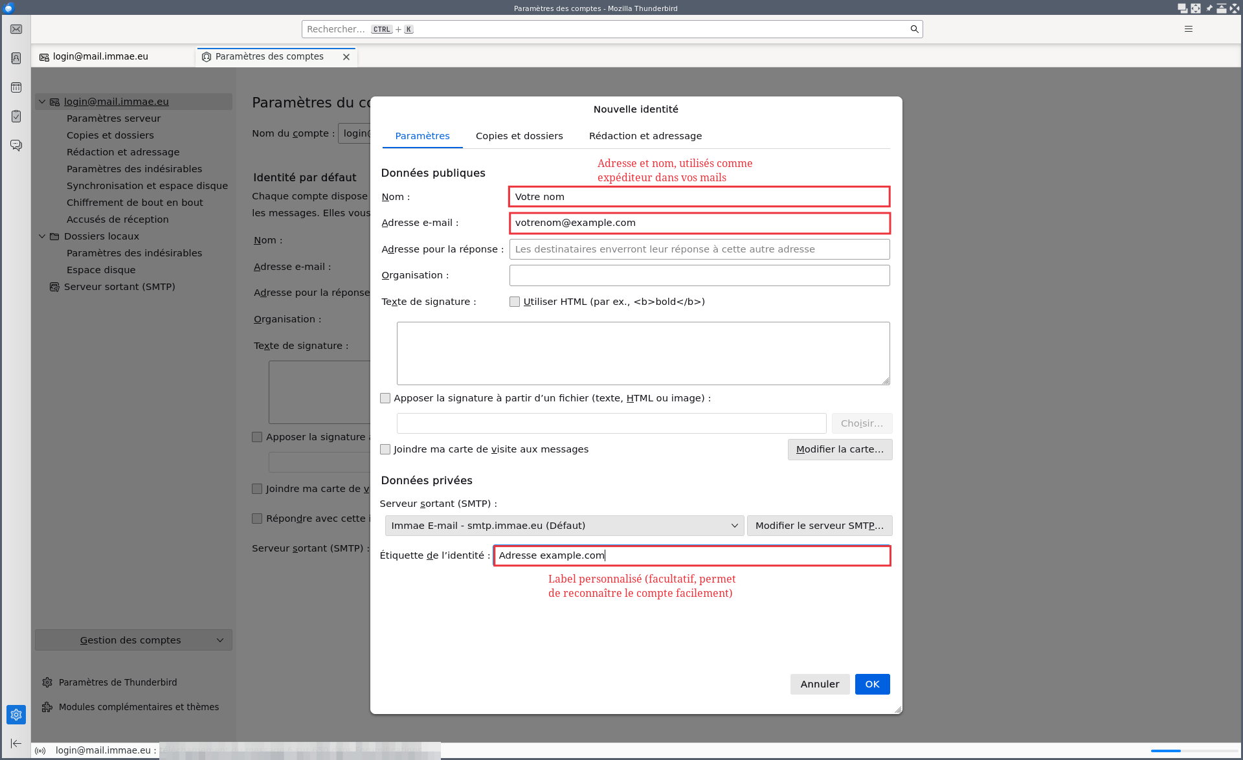The image size is (1243, 760).
Task: Click the signature file path field
Action: [x=611, y=423]
